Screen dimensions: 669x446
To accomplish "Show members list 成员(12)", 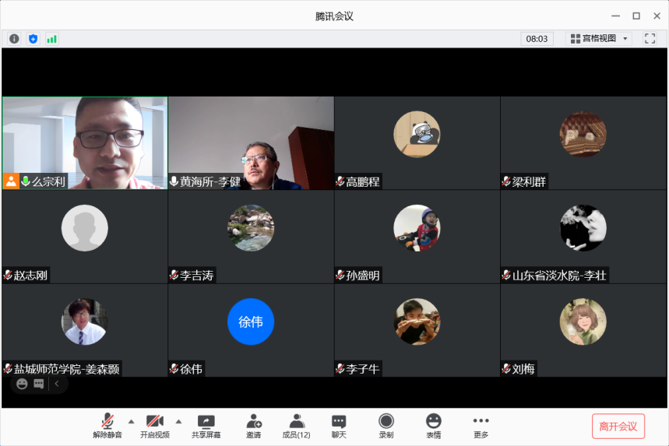I will click(x=297, y=426).
